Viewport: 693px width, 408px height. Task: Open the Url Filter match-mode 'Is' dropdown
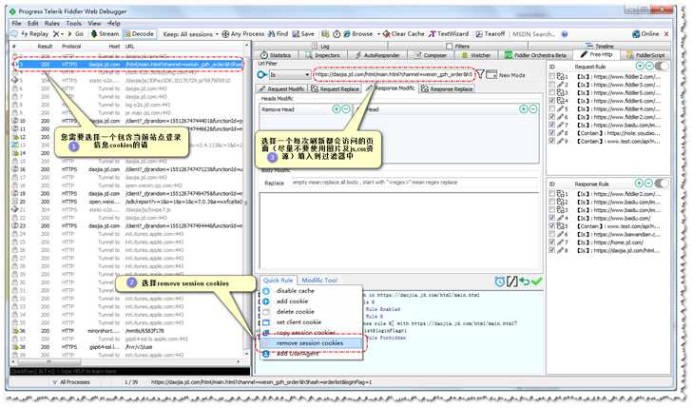(x=289, y=75)
